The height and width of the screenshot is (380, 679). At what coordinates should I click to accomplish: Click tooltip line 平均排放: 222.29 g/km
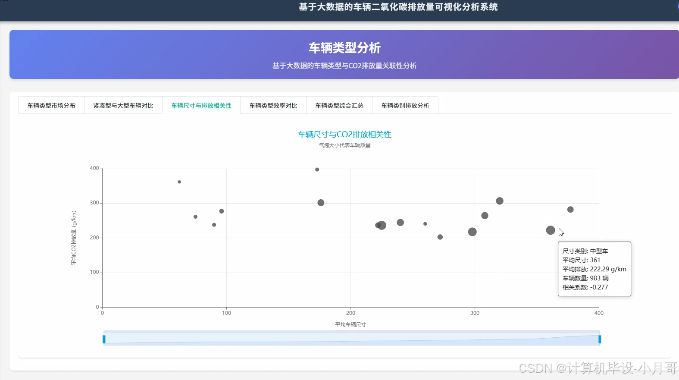[595, 269]
